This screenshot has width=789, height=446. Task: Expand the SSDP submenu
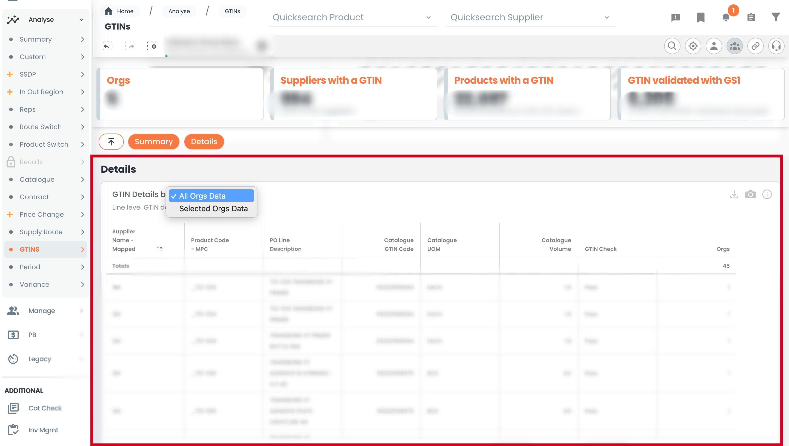click(46, 74)
